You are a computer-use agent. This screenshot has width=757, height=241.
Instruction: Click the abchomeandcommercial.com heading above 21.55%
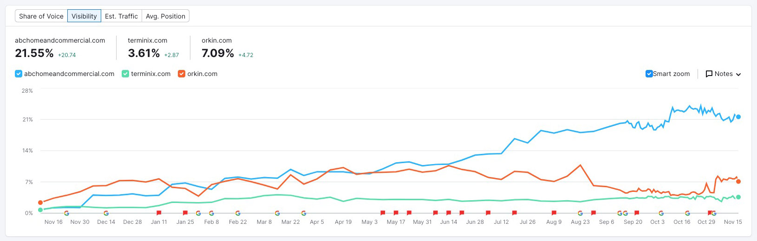(60, 40)
